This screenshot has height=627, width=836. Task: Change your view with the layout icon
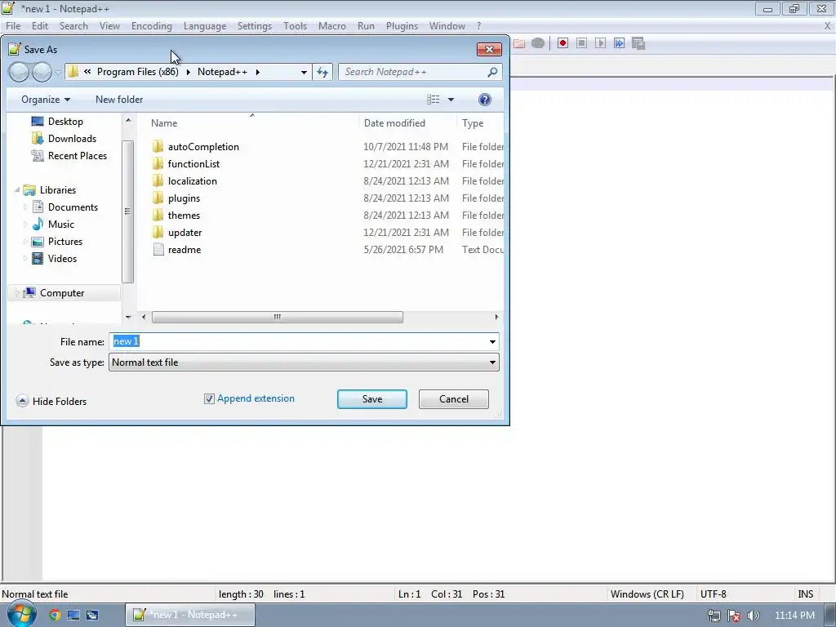coord(434,100)
